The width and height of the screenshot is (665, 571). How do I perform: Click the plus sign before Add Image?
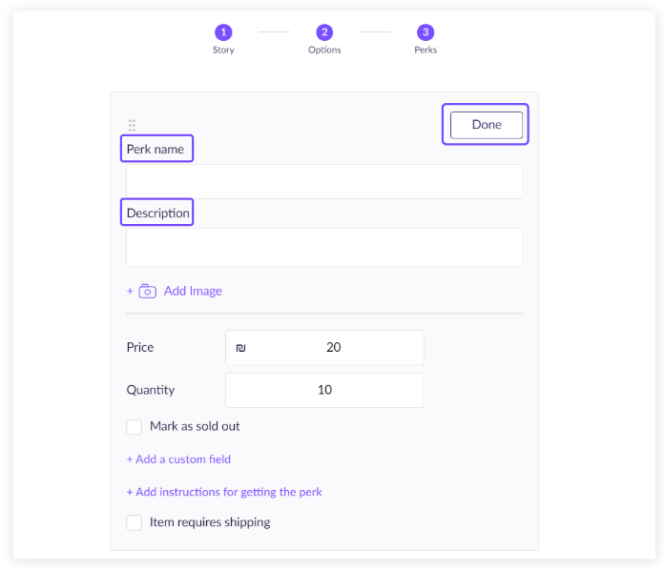(130, 292)
